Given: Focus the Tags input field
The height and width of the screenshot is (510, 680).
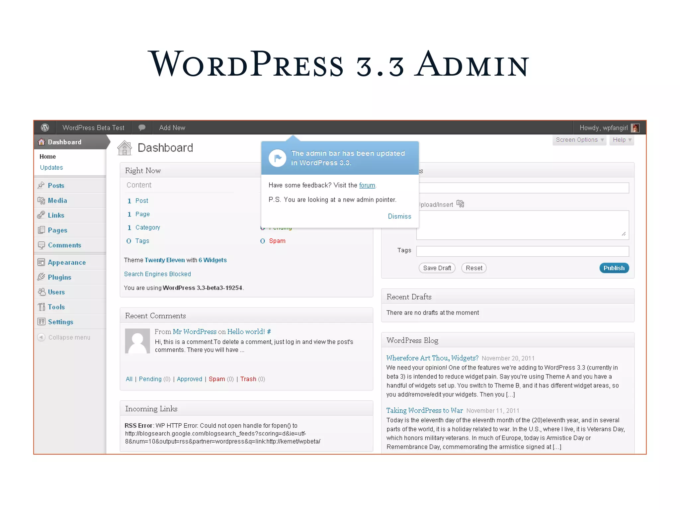Looking at the screenshot, I should (522, 251).
